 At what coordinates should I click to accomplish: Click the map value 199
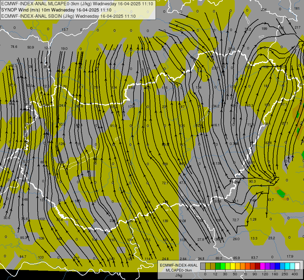click(x=264, y=29)
